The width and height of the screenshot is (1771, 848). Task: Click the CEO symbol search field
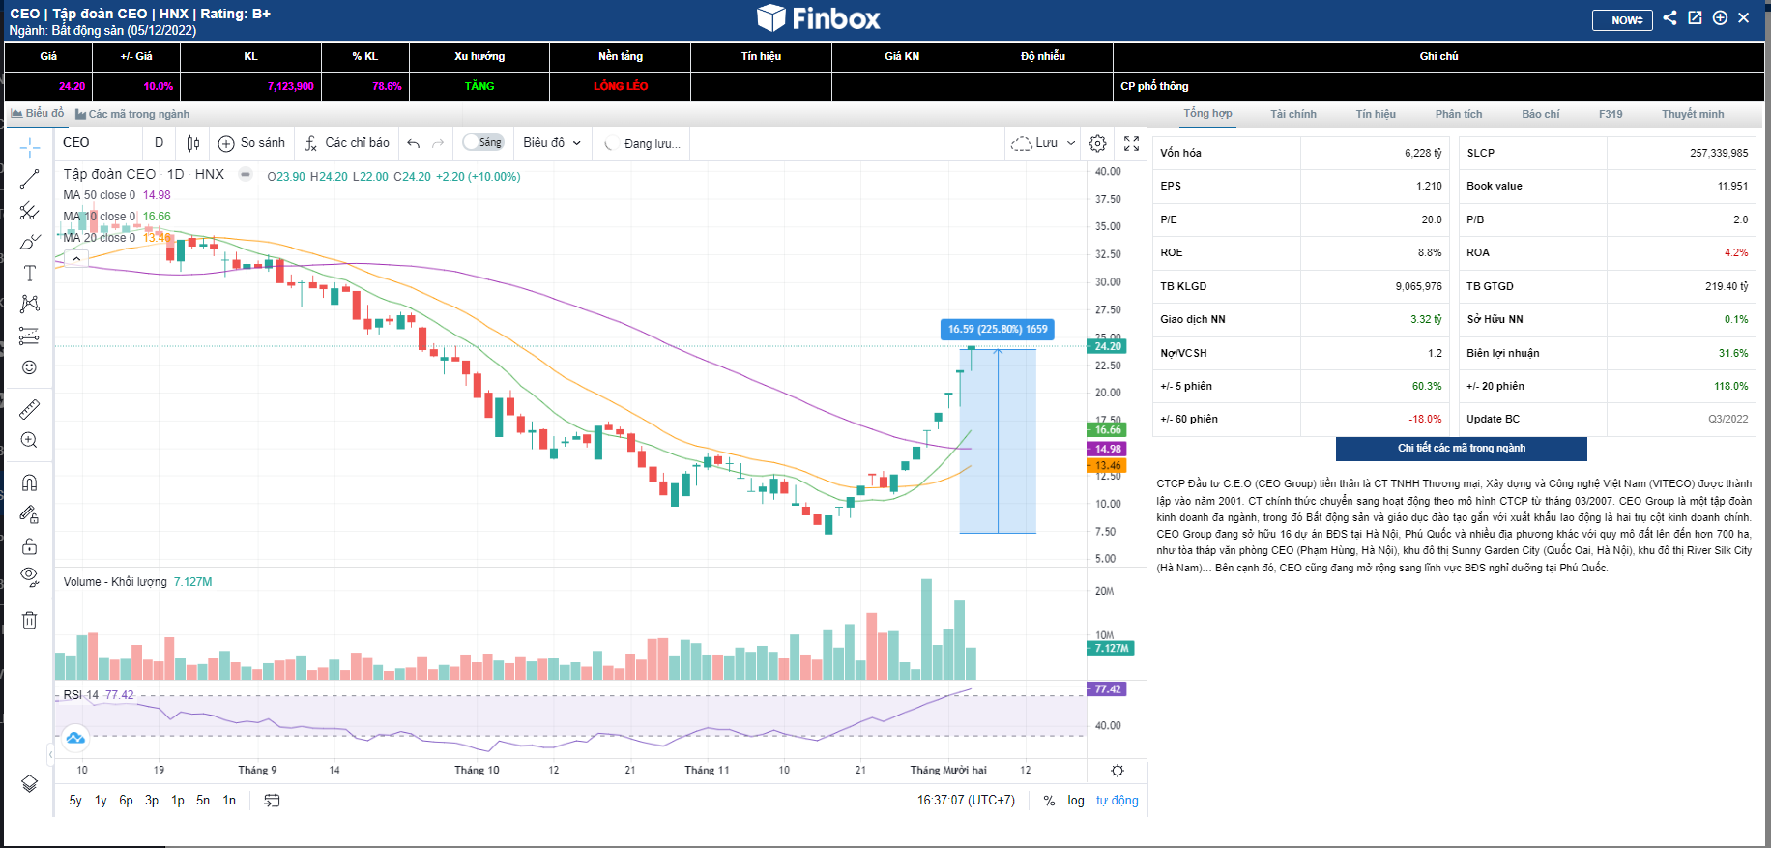click(100, 143)
